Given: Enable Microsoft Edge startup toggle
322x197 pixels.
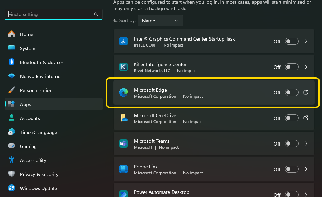Looking at the screenshot, I should point(291,92).
